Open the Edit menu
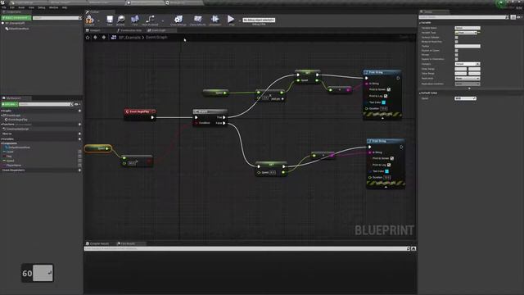The image size is (524, 295). 12,7
